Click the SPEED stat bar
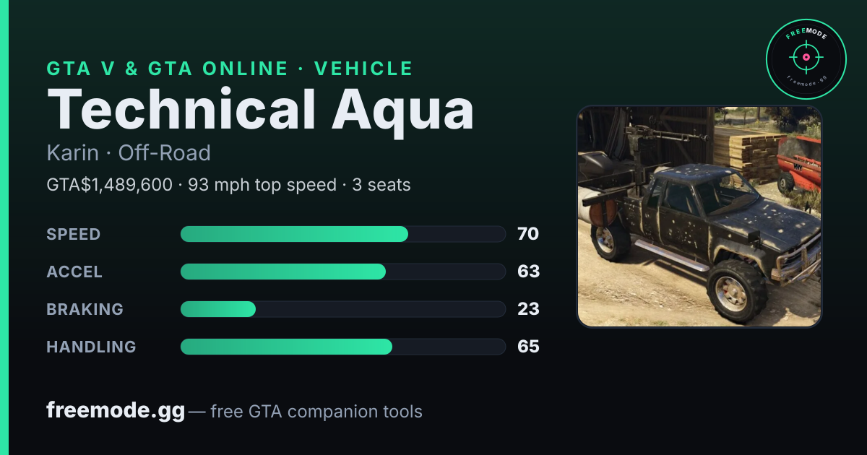867x455 pixels. pos(343,234)
